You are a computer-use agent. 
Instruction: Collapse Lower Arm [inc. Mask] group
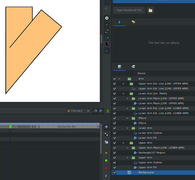pos(123,94)
